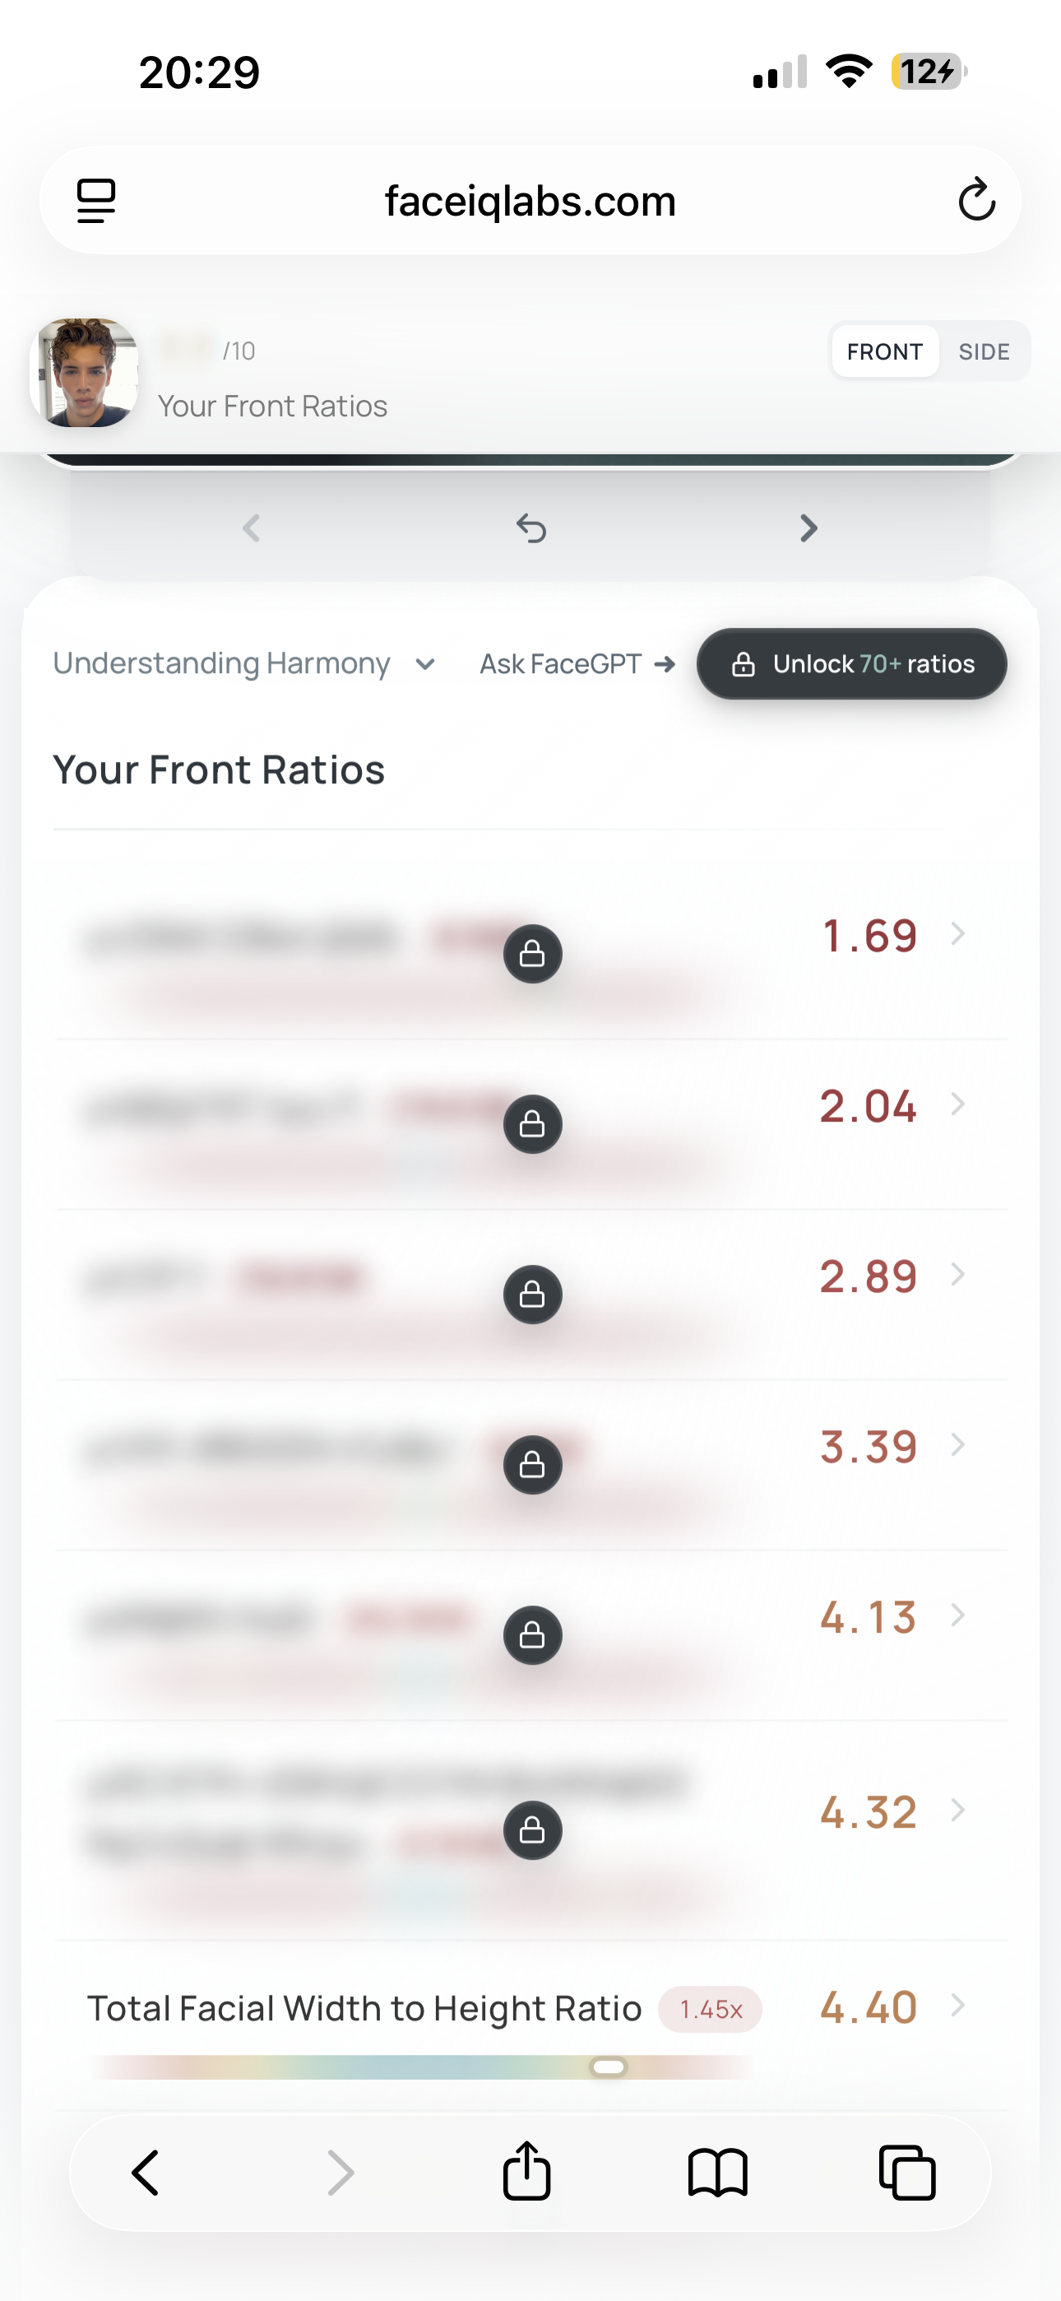The width and height of the screenshot is (1061, 2301).
Task: Tap the profile face thumbnail
Action: click(x=84, y=373)
